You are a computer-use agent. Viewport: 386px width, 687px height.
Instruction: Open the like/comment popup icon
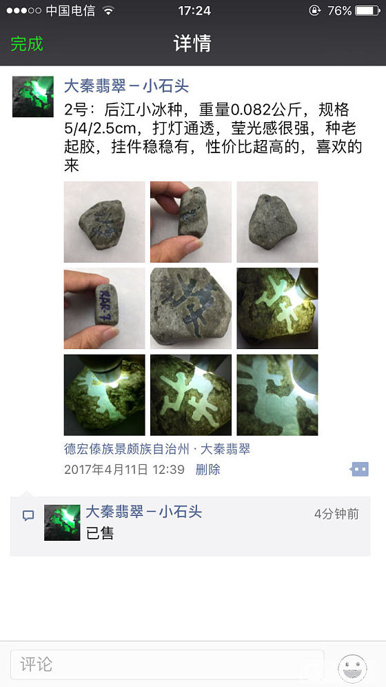tap(359, 469)
